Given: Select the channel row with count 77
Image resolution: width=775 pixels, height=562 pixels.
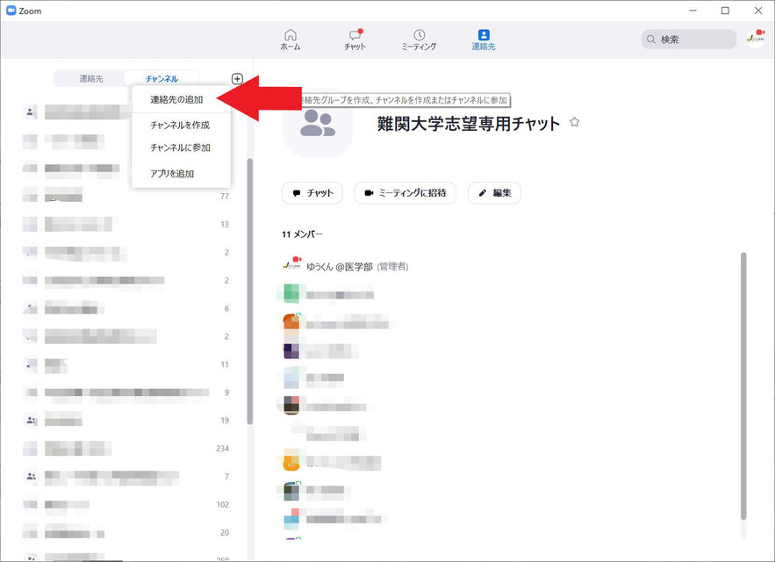Looking at the screenshot, I should (x=126, y=196).
